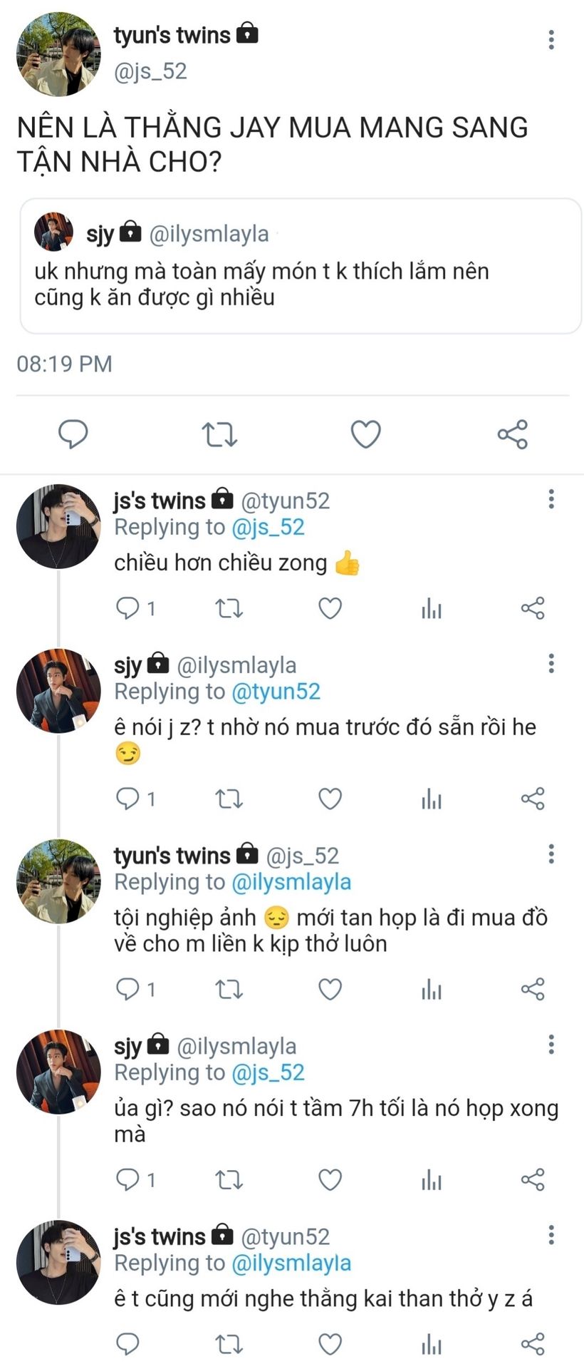Like the main tweet by tyun's twins

point(365,434)
